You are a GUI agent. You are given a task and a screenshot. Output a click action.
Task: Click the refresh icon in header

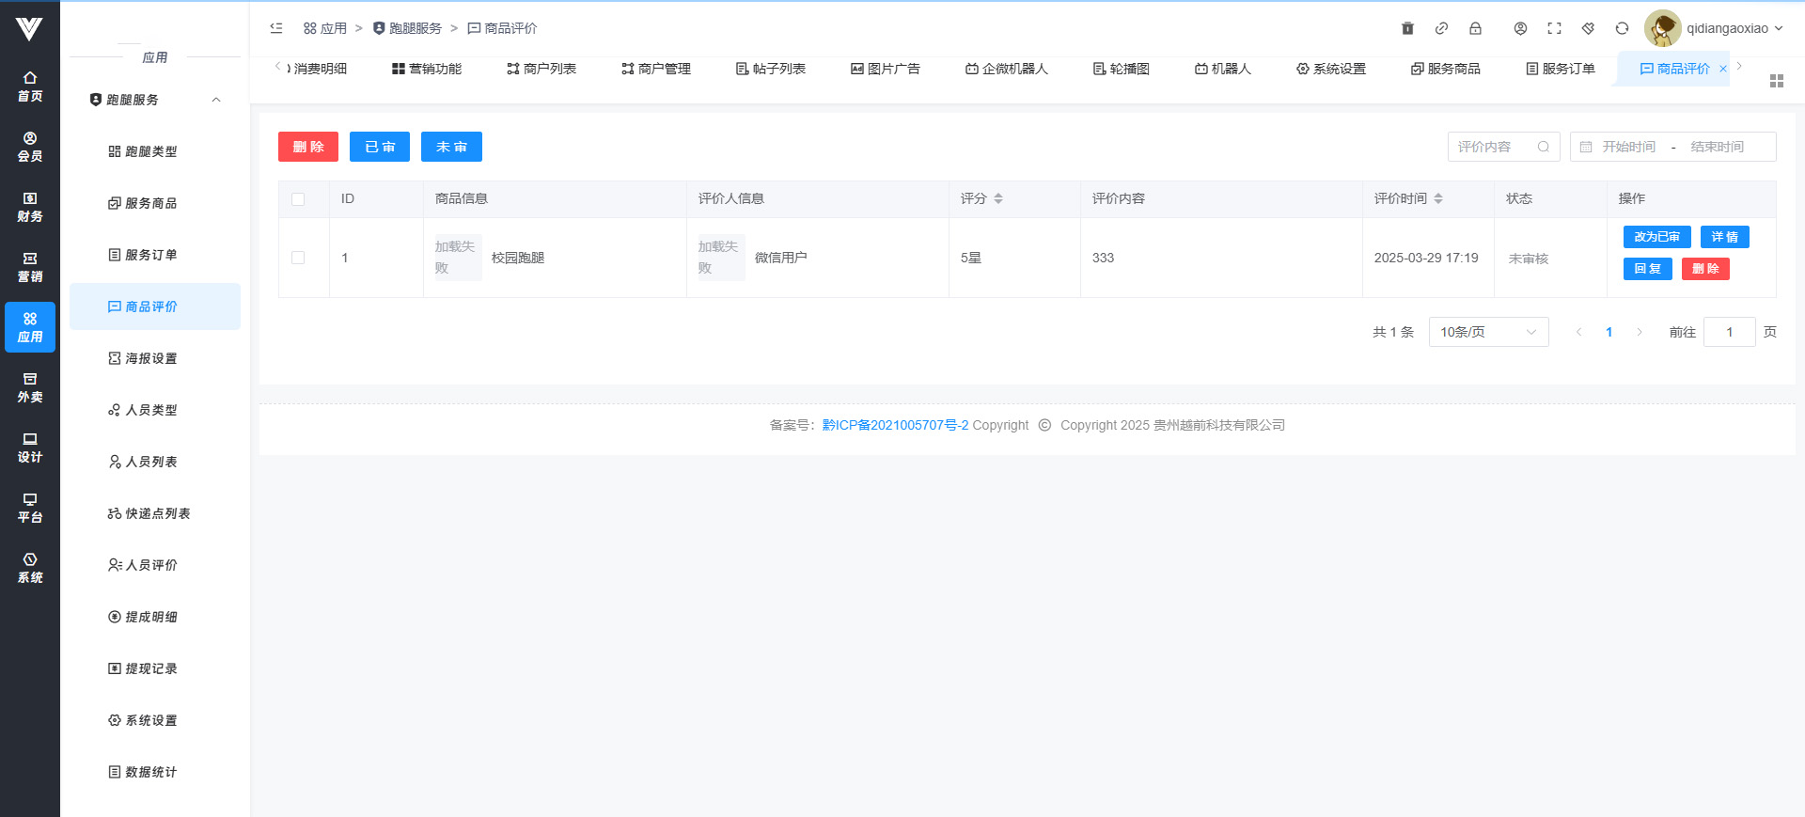(x=1622, y=28)
